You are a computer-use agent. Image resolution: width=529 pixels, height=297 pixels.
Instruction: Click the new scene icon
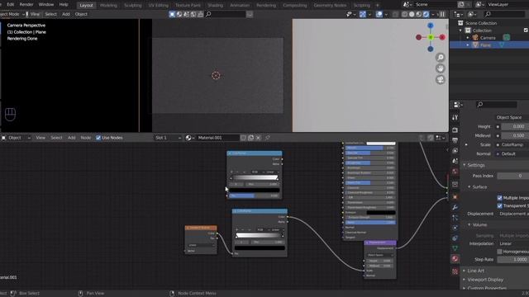[x=461, y=5]
